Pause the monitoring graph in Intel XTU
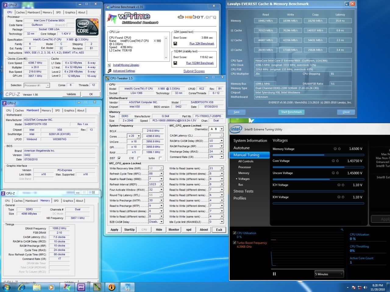Viewport: 390px width, 292px height. tap(274, 274)
